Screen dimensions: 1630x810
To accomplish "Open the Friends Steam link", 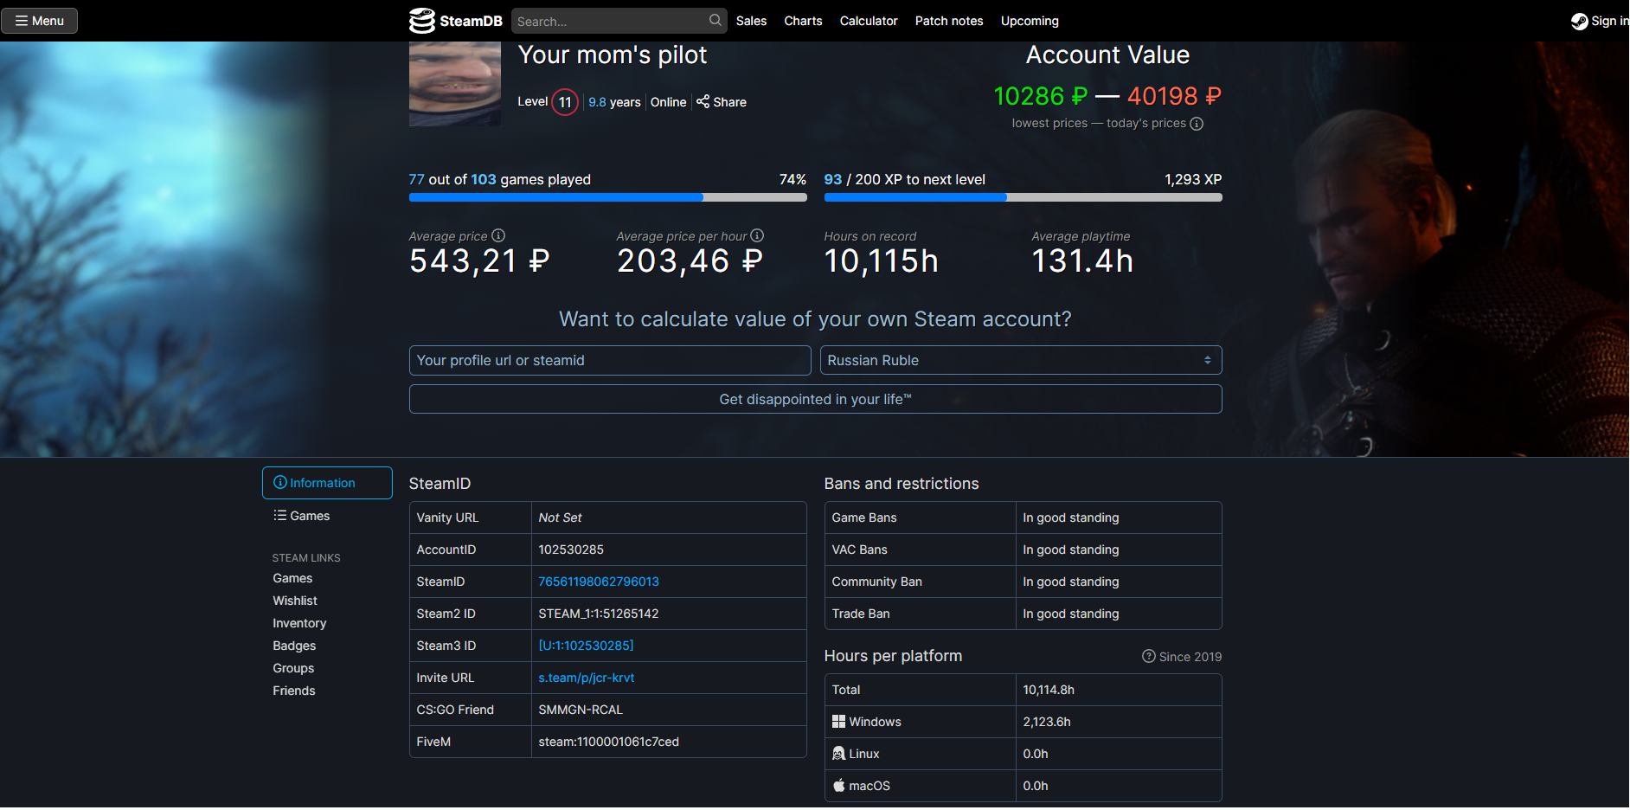I will click(294, 691).
